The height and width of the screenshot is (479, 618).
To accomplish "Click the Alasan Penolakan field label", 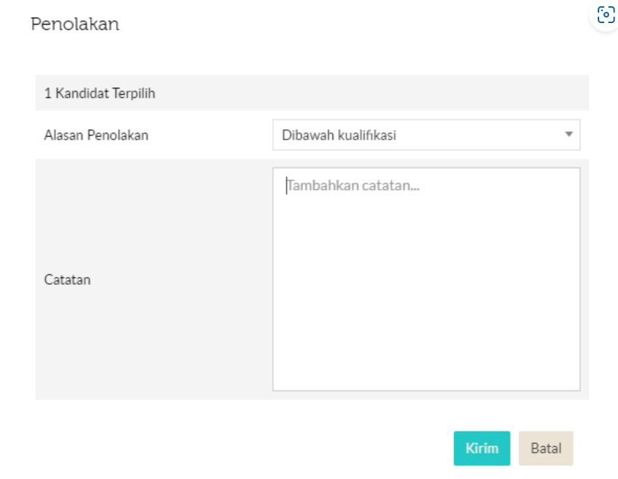I will click(x=96, y=135).
